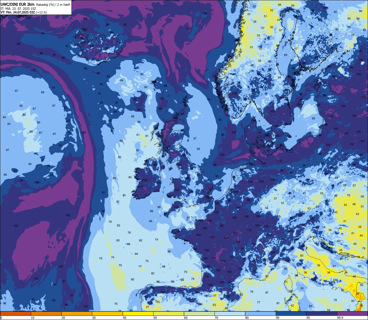This screenshot has width=368, height=320.
Task: Click the 90–95% blue legend swatch
Action: [x=291, y=314]
